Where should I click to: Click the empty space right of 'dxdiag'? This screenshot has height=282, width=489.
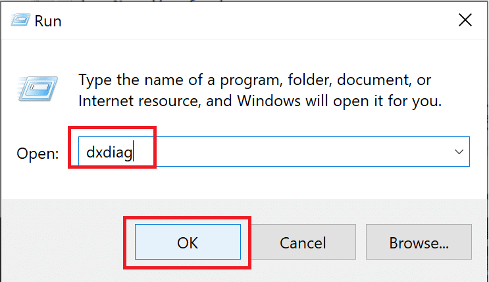296,153
